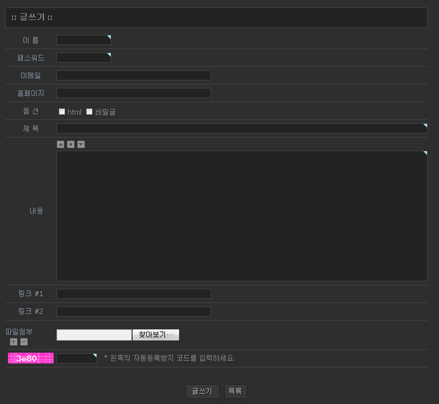Click the up-arrow icon above the content box
The image size is (439, 404).
[61, 144]
